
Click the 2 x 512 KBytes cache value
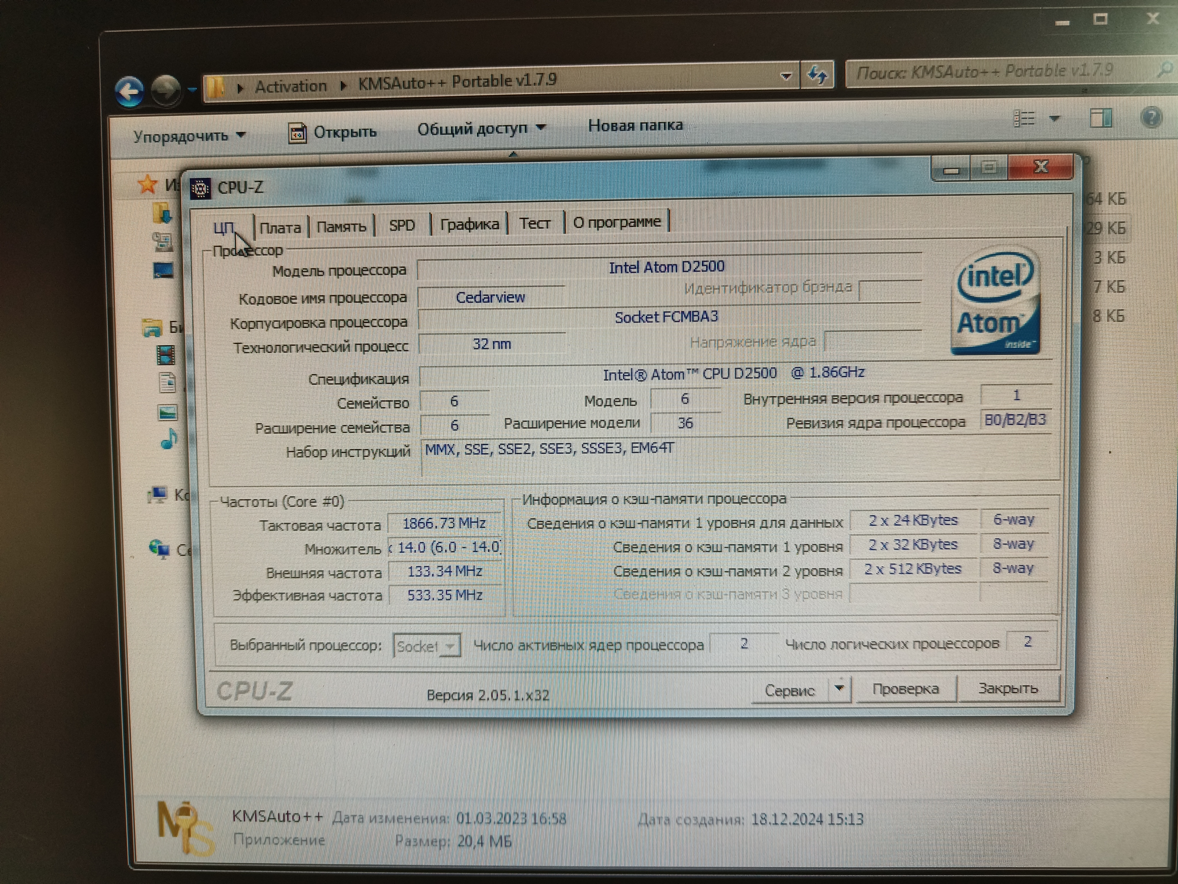click(x=913, y=569)
